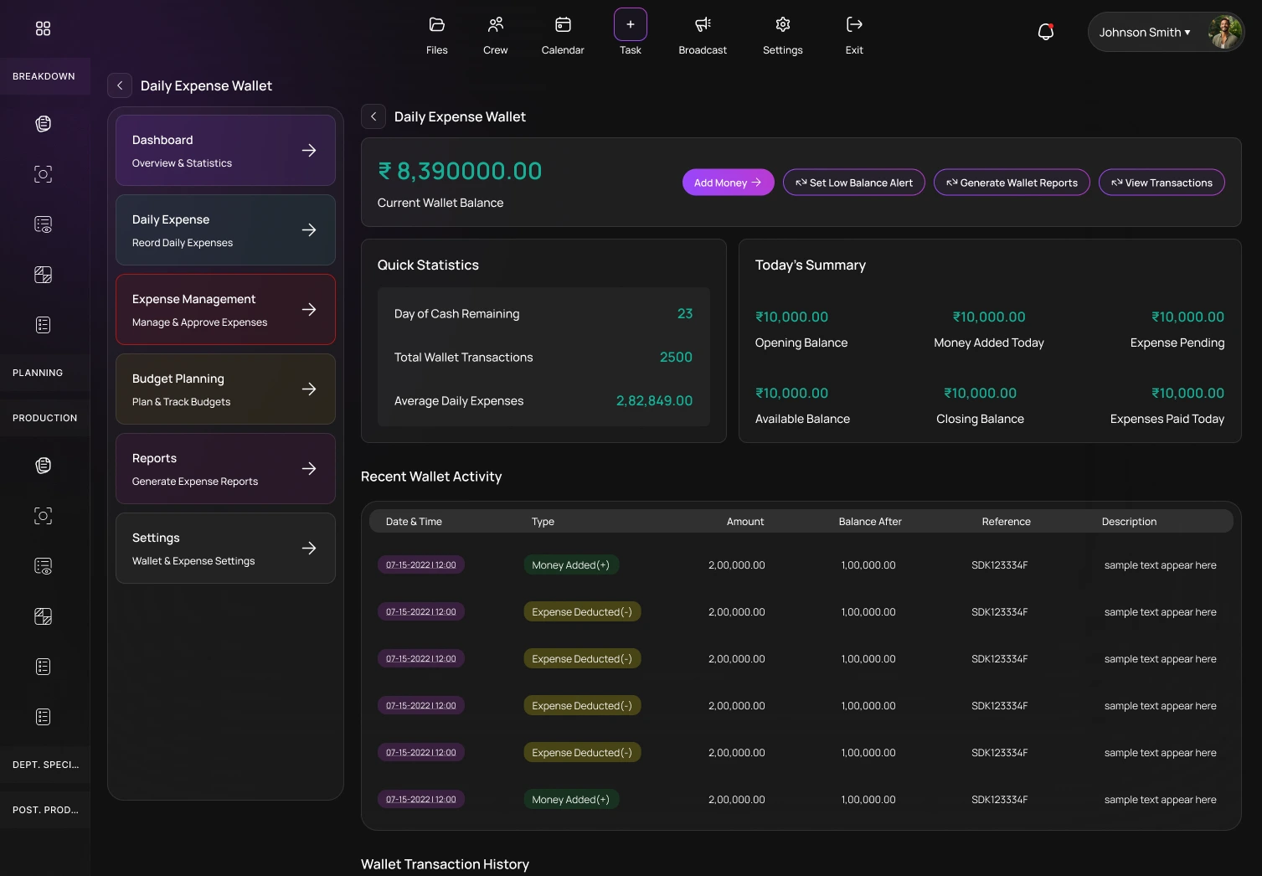Expand the Budget Planning arrow
Image resolution: width=1262 pixels, height=876 pixels.
point(308,389)
